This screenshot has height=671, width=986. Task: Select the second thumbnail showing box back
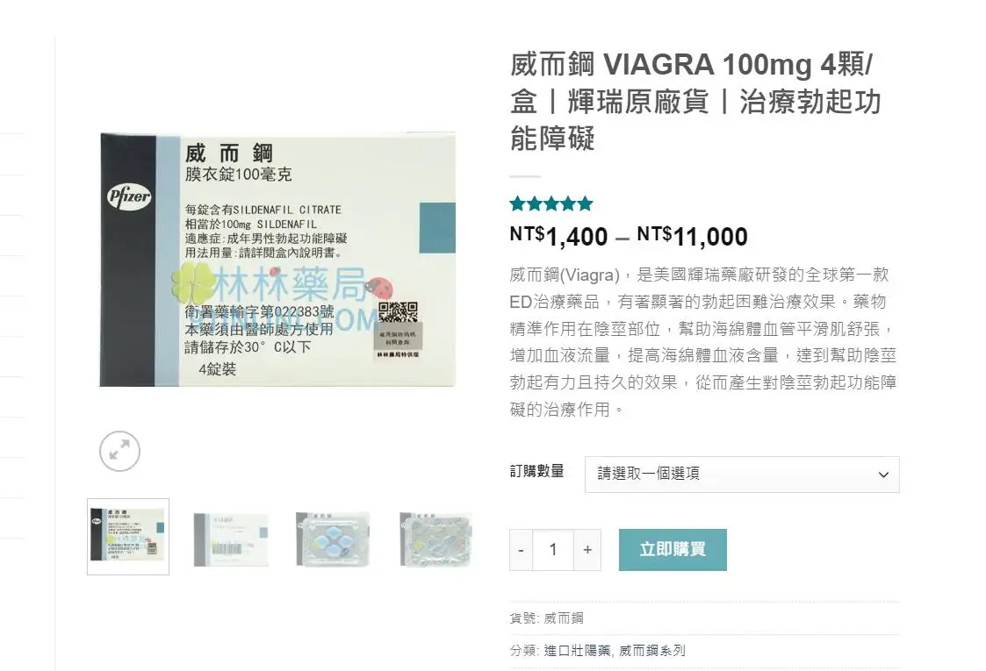[231, 539]
